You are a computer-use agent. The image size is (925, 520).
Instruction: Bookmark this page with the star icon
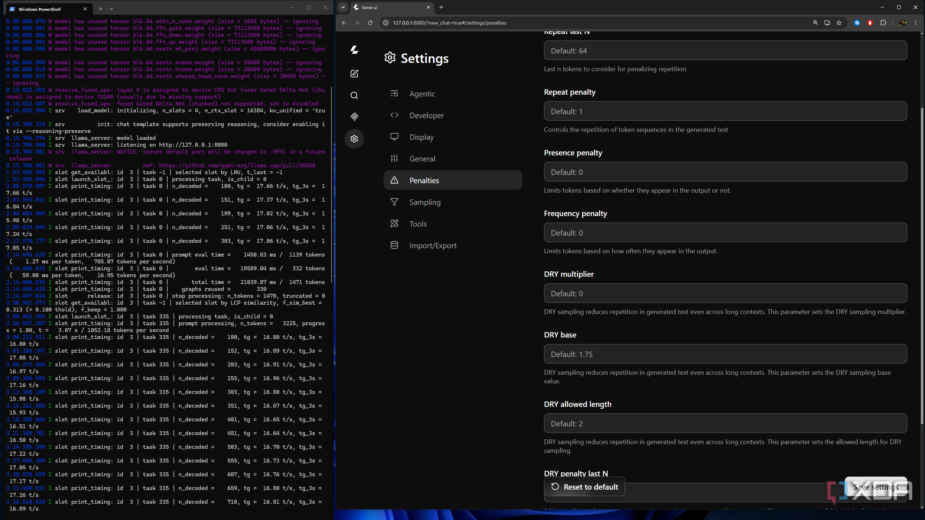pyautogui.click(x=839, y=23)
